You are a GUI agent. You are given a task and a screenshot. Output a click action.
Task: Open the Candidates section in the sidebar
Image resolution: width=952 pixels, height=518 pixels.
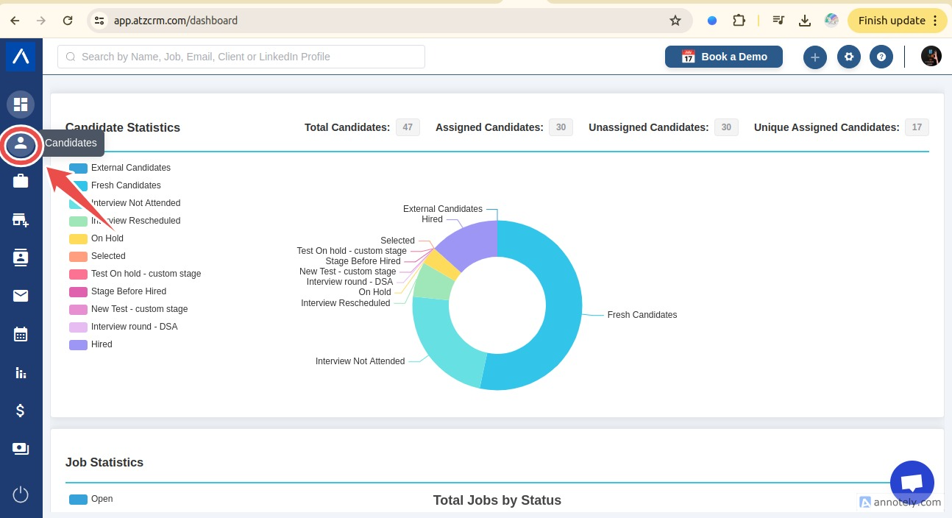coord(21,143)
